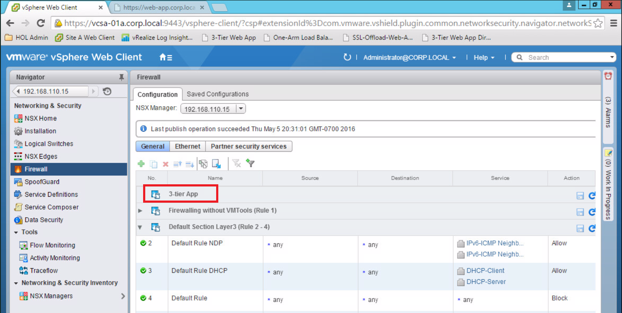This screenshot has width=622, height=313.
Task: Click the Apply Filter funnel icon
Action: 251,163
